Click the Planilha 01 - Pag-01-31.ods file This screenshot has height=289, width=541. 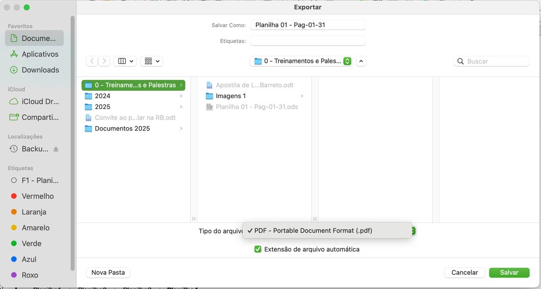[255, 106]
